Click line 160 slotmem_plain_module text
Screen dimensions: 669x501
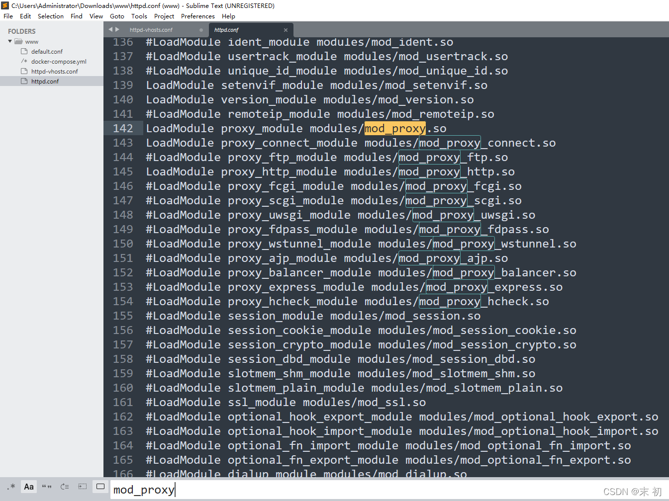pos(296,388)
